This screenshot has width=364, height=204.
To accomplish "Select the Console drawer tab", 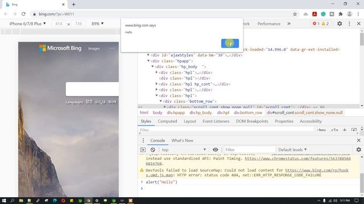I will click(158, 141).
